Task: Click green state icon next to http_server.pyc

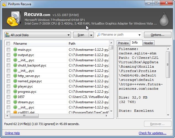Action: (x=15, y=76)
